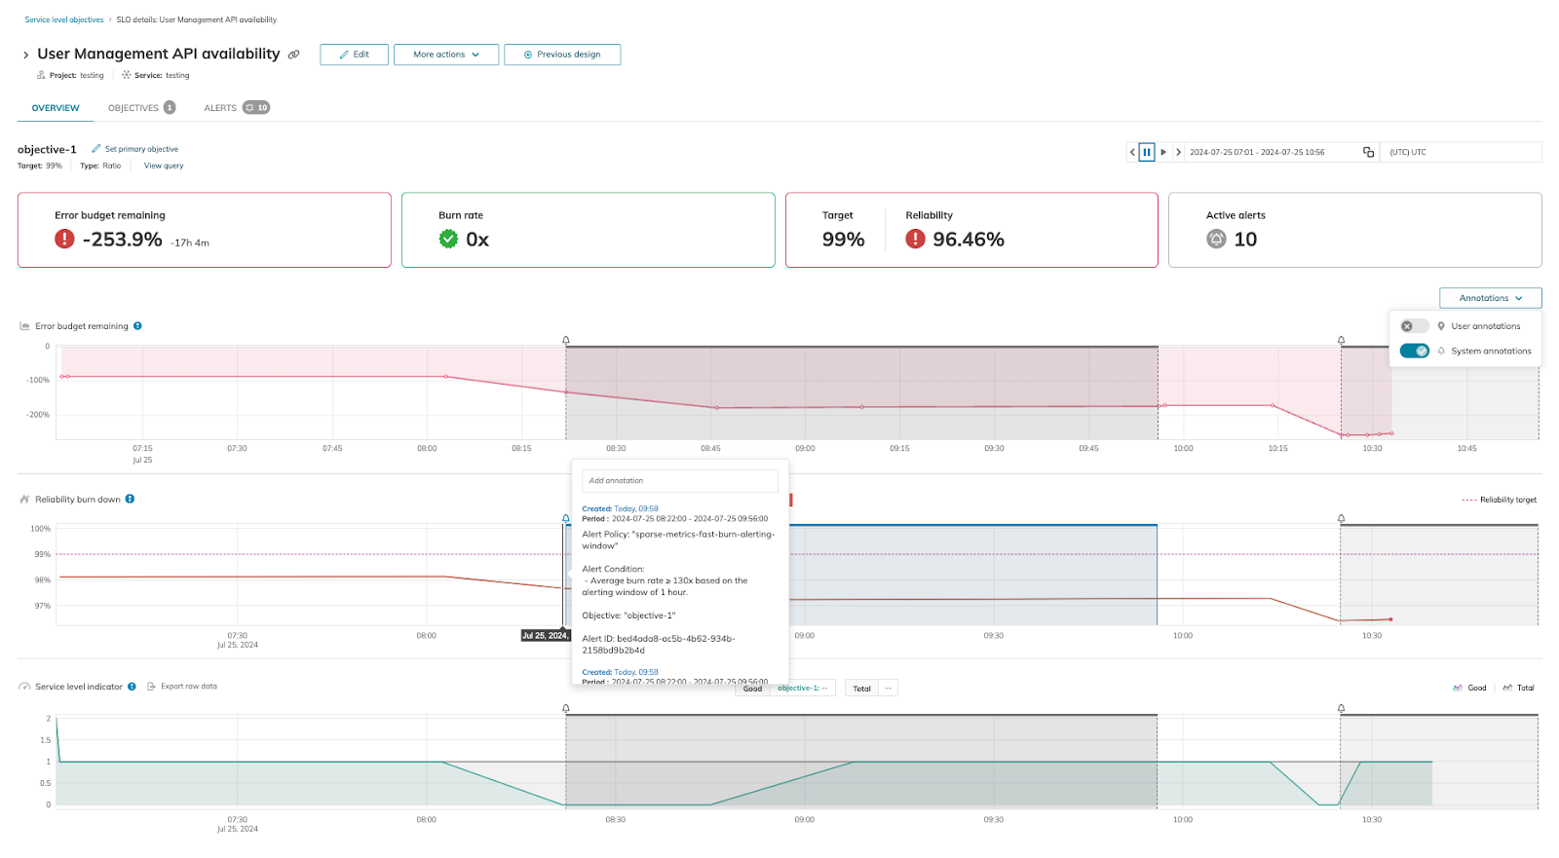Click Set primary objective link
The width and height of the screenshot is (1559, 858).
[x=141, y=149]
